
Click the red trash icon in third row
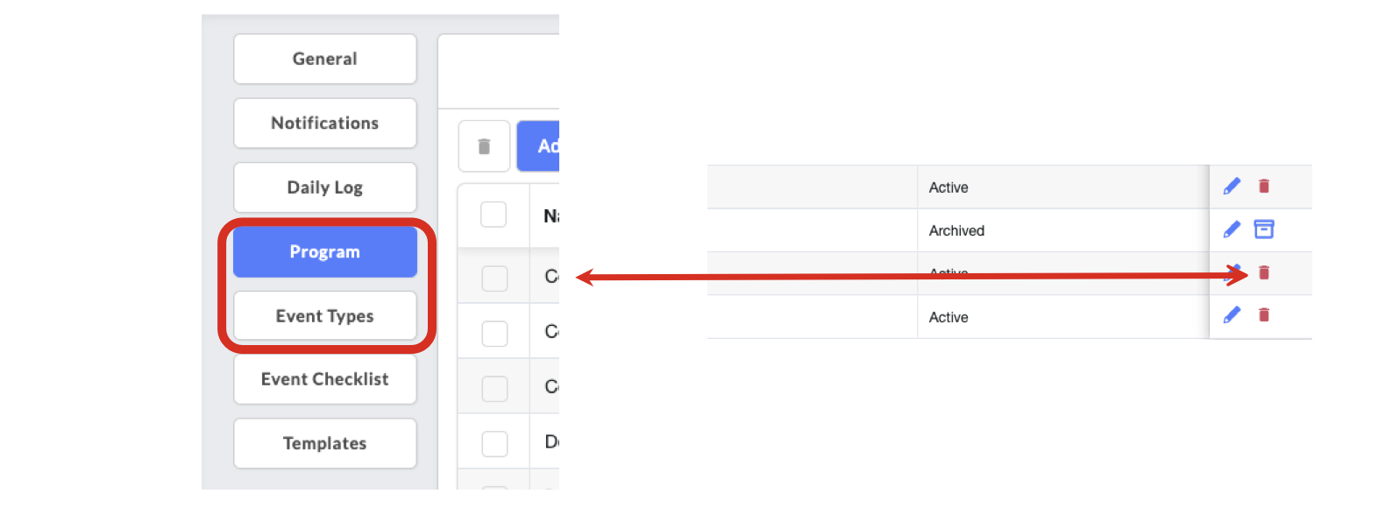tap(1264, 272)
